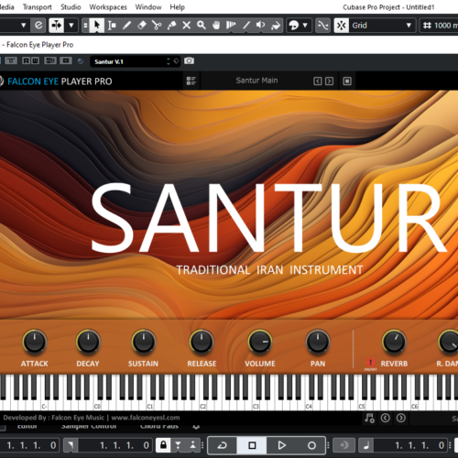Open the dropdown arrow left of the e button

[23, 26]
